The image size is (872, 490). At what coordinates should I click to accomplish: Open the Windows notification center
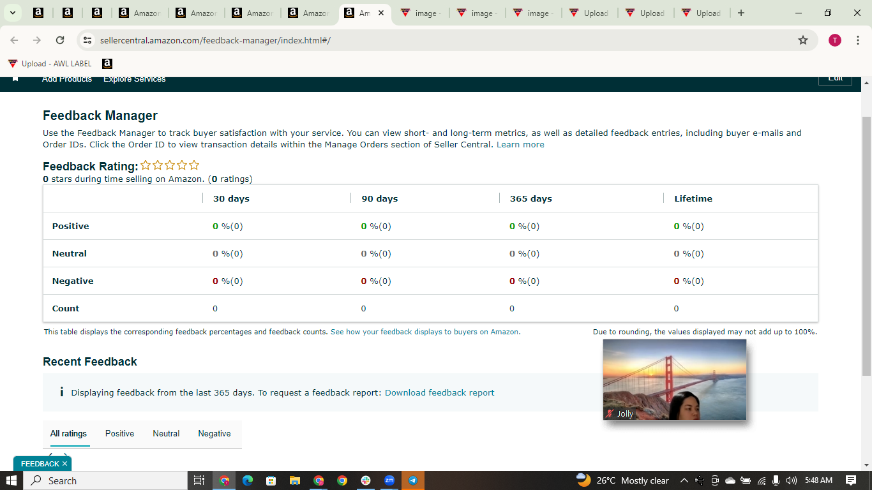851,480
